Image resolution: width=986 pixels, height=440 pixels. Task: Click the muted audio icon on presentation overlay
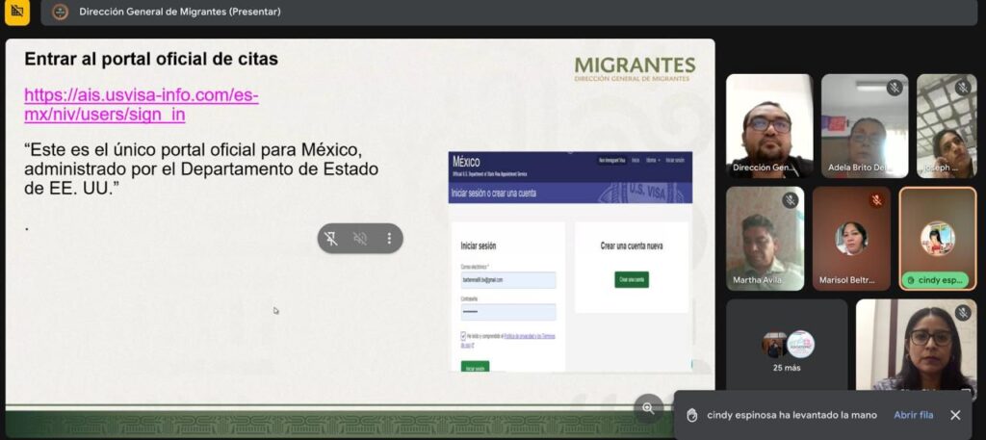(360, 239)
